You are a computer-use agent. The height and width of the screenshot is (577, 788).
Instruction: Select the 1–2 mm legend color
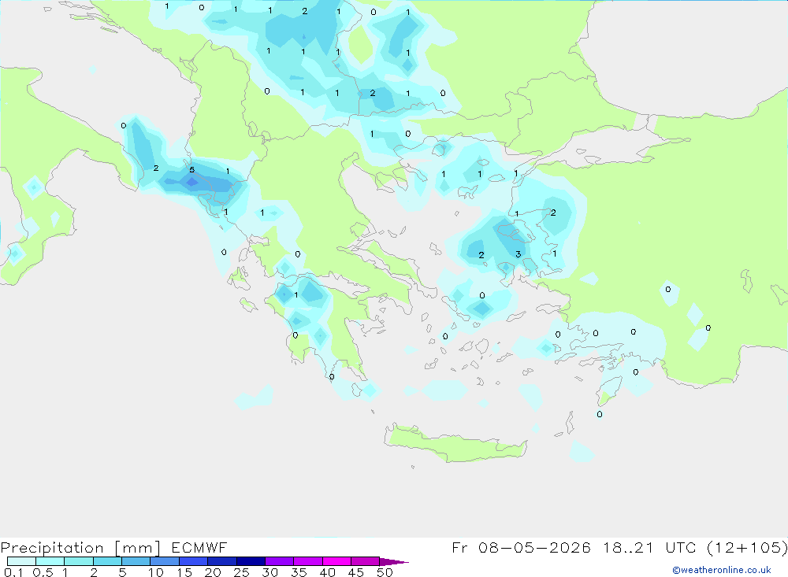click(x=78, y=561)
